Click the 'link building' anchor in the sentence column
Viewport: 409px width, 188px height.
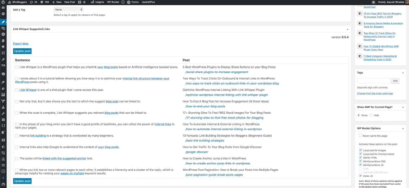[38, 136]
